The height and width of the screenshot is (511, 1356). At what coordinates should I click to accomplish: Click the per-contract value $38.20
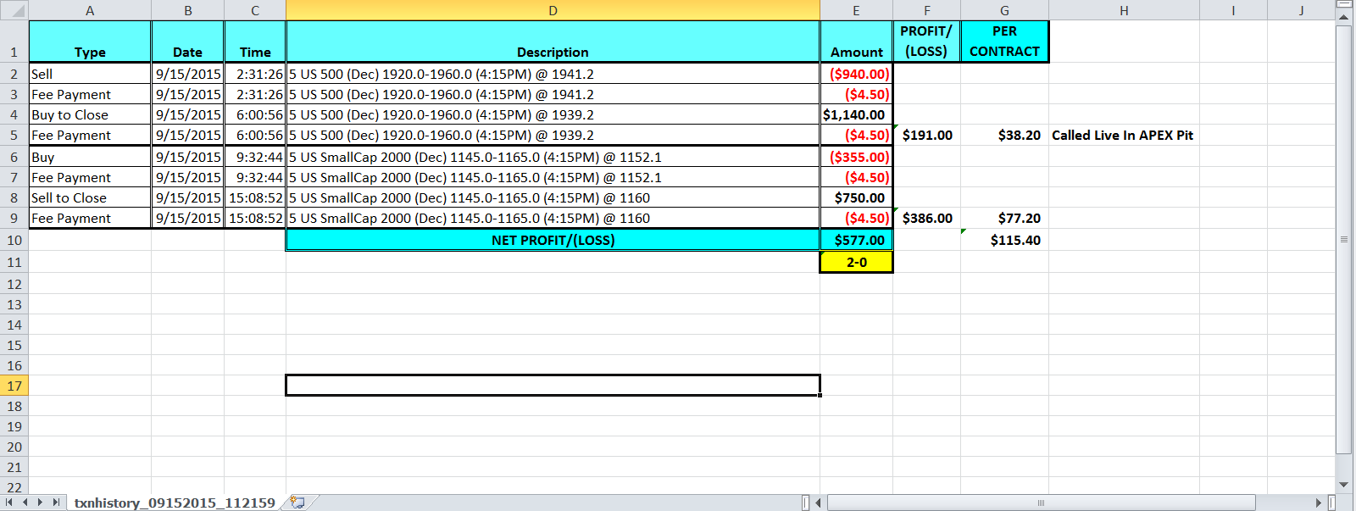pyautogui.click(x=1004, y=135)
